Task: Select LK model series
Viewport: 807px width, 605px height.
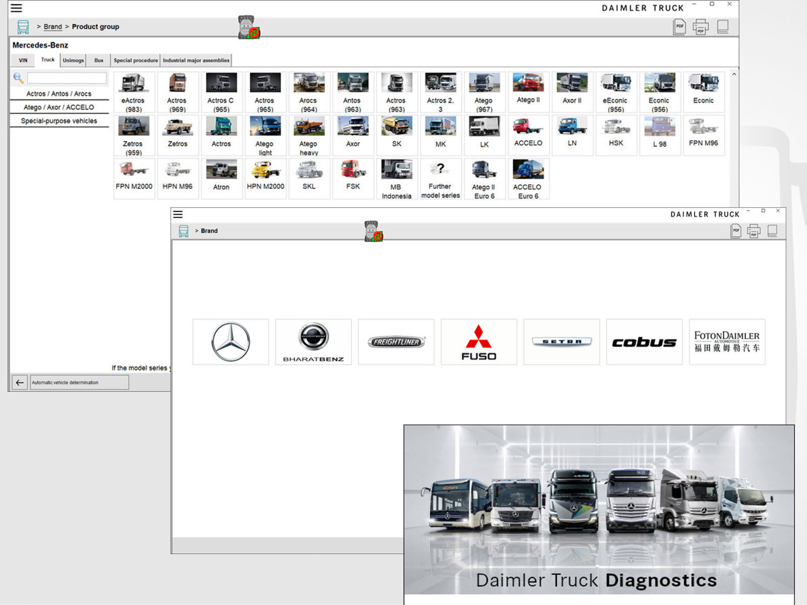Action: (485, 136)
